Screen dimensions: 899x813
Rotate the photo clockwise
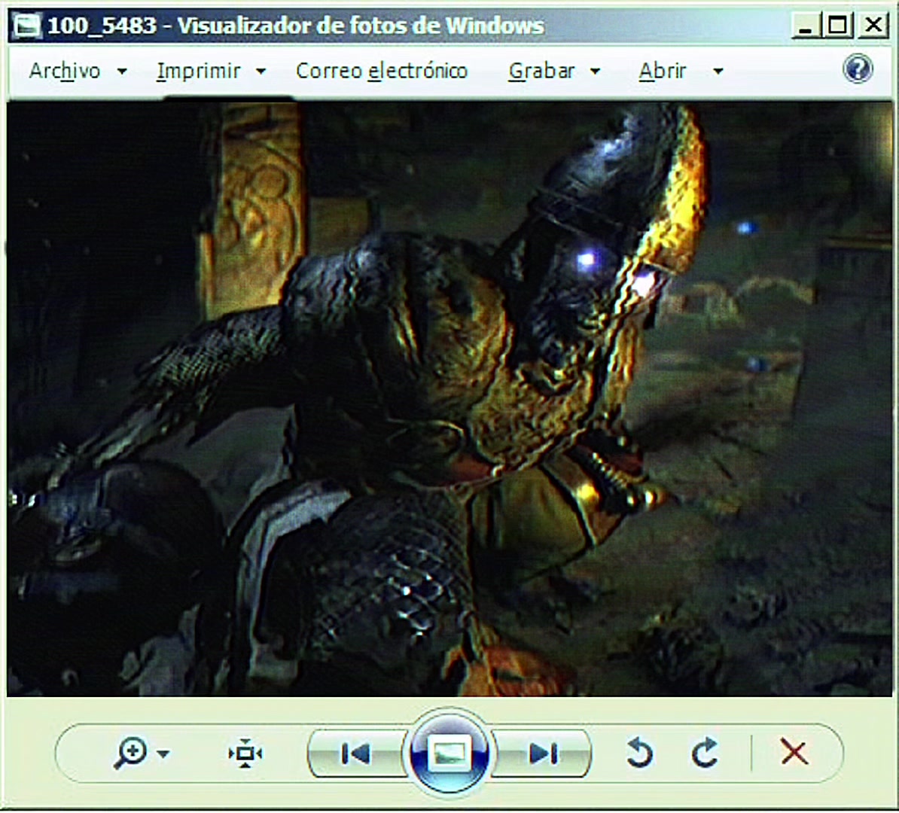click(705, 752)
